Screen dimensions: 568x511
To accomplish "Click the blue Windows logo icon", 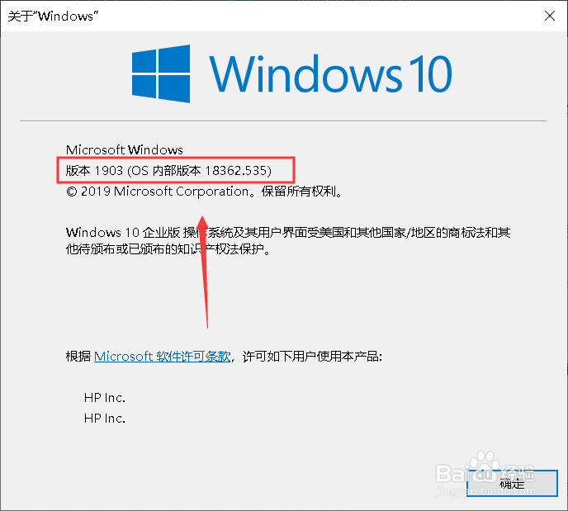I will [x=161, y=73].
